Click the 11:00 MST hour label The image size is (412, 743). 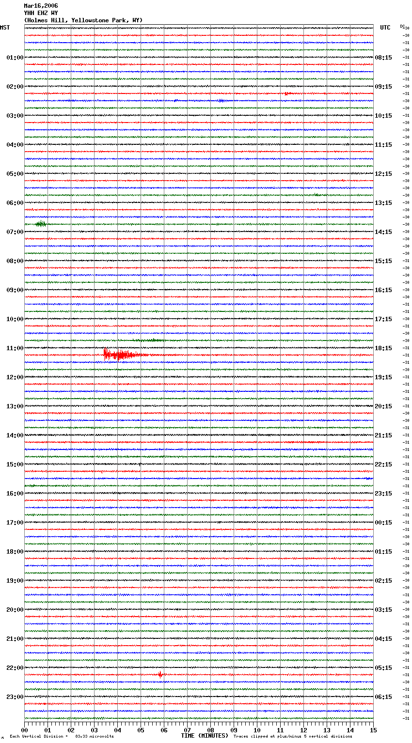click(15, 348)
